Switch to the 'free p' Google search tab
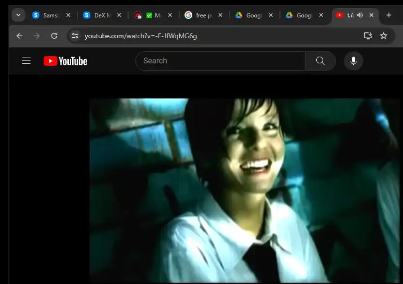 [x=203, y=15]
